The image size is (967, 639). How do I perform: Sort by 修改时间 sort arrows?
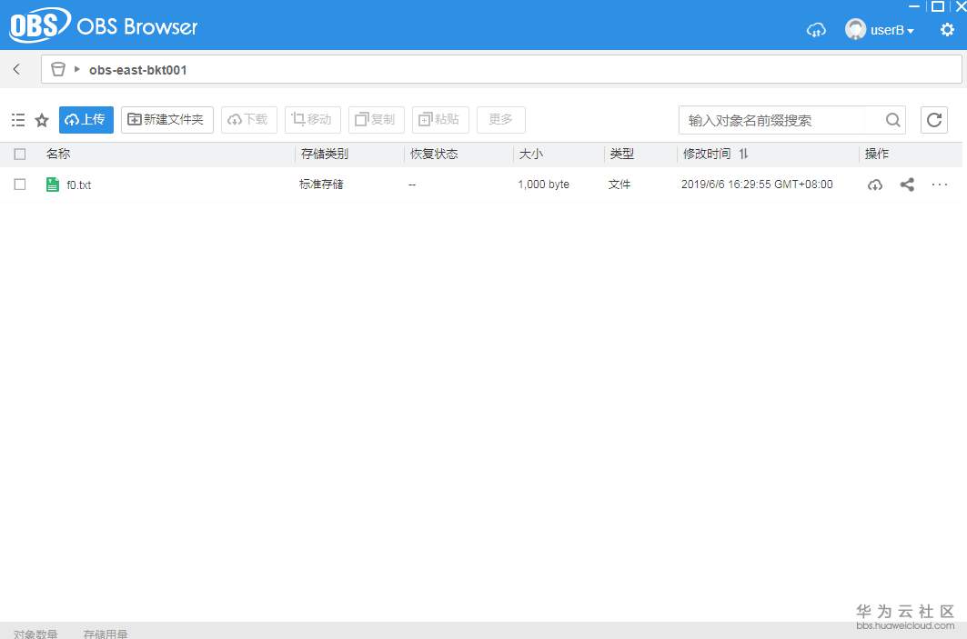pos(744,154)
